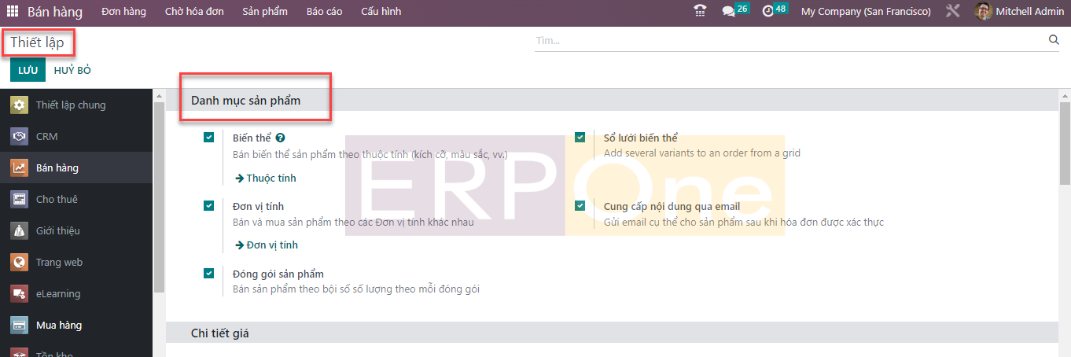Click the eLearning sidebar icon

[20, 294]
